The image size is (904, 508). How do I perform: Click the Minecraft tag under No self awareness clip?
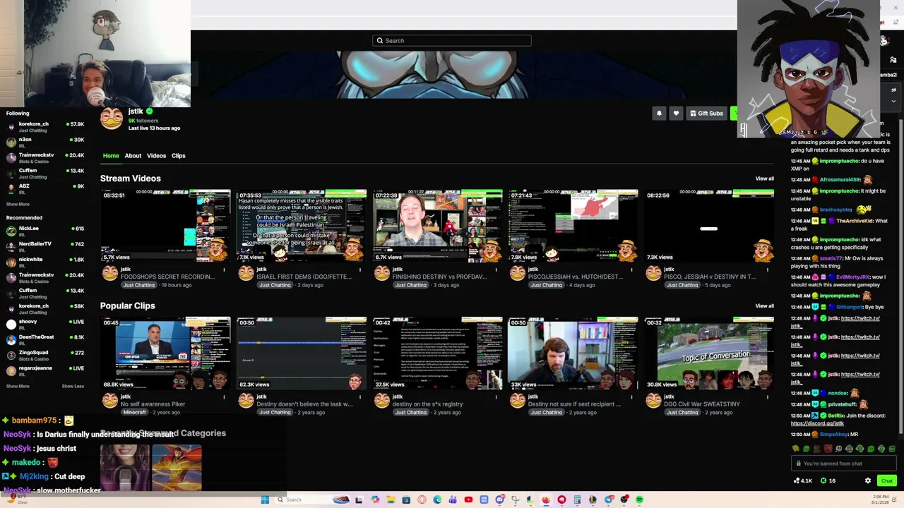click(x=134, y=412)
